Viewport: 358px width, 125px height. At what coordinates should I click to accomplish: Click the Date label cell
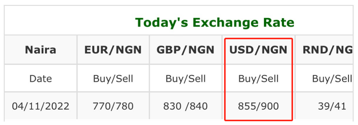click(41, 78)
